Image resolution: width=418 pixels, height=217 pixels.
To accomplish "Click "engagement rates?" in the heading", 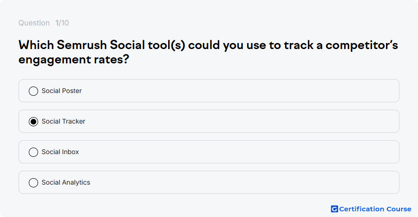I will 74,60.
